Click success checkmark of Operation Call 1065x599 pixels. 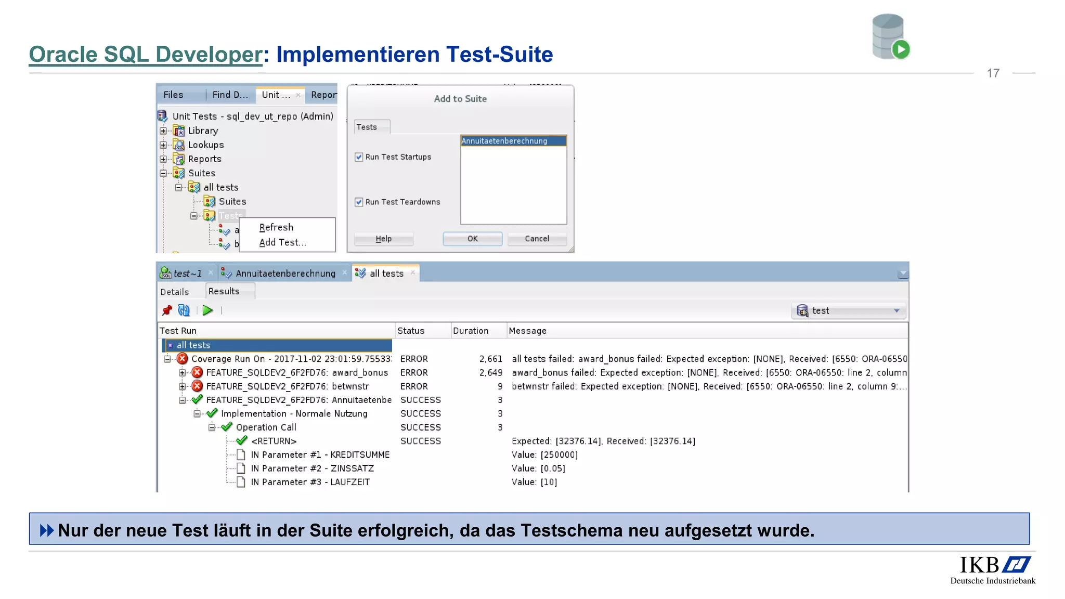227,427
